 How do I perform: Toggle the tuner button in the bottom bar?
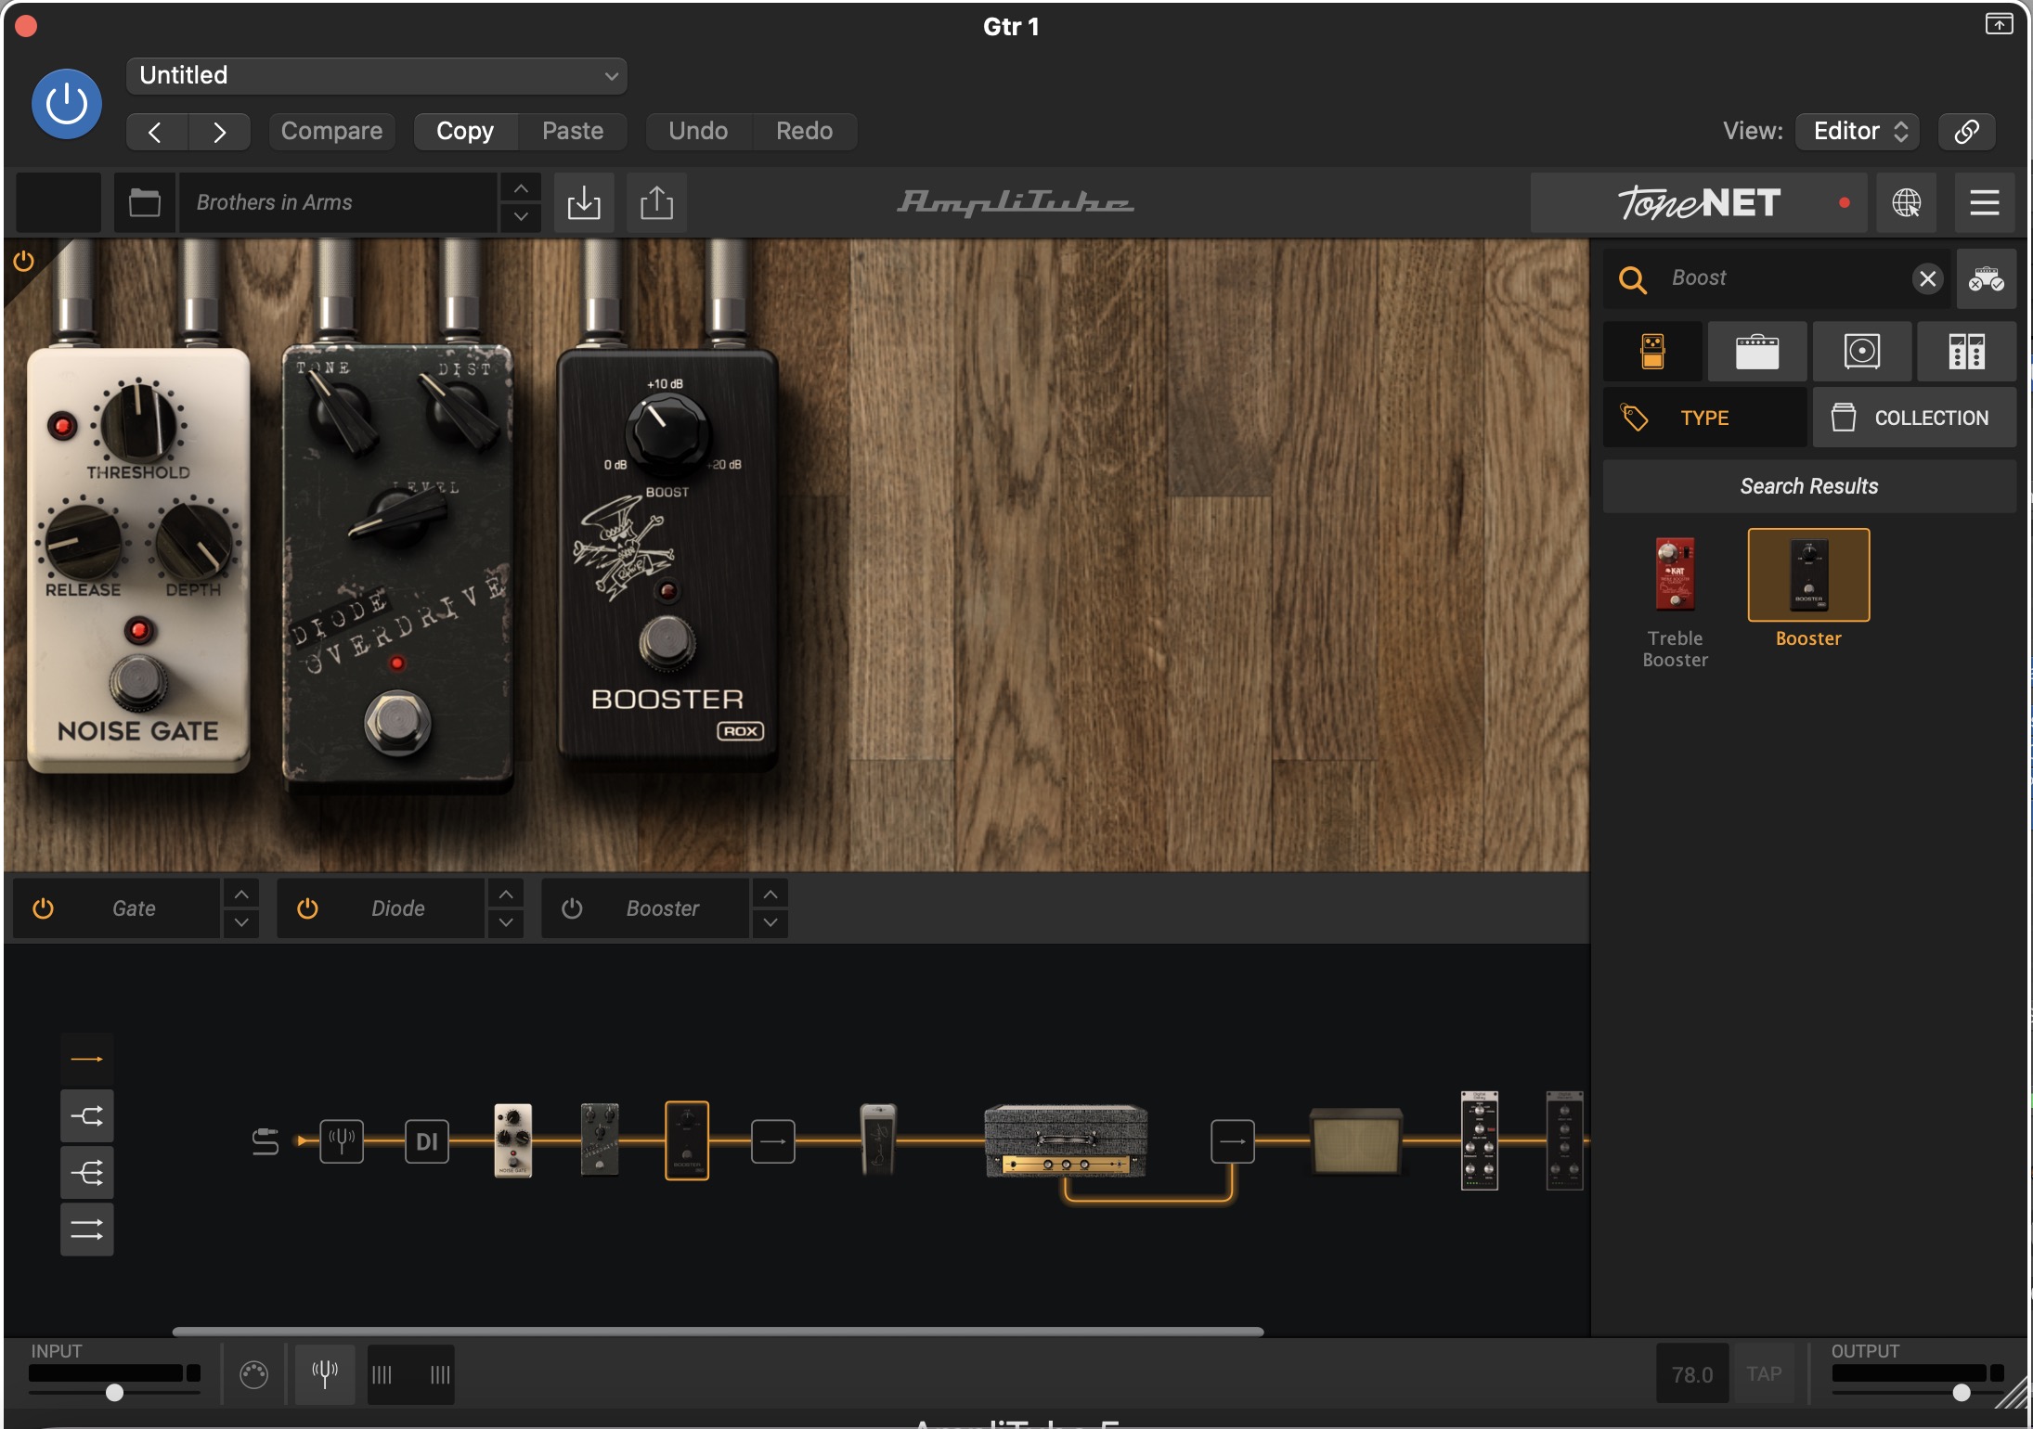[x=325, y=1374]
